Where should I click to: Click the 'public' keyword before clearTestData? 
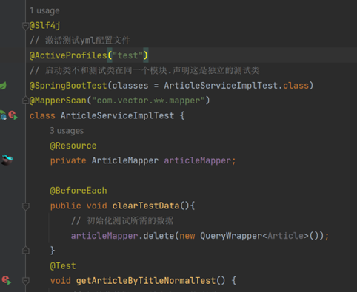point(65,206)
